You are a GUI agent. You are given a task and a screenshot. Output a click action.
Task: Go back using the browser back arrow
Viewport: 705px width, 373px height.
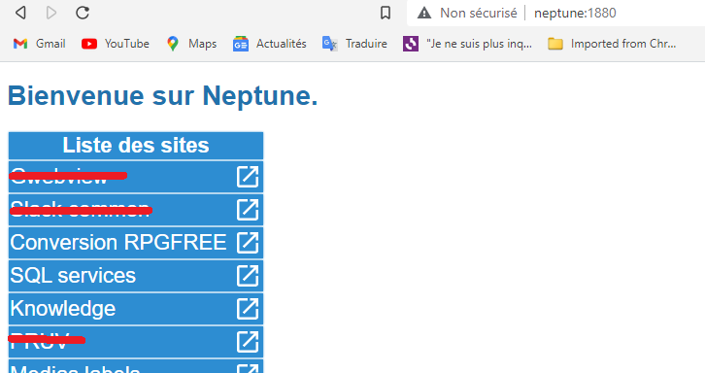[x=20, y=13]
